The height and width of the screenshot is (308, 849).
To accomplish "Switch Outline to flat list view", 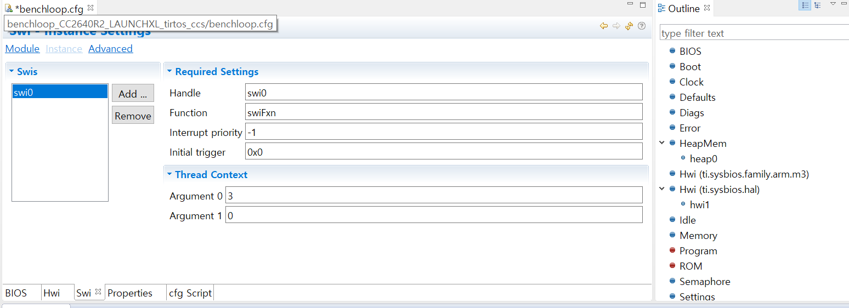I will click(805, 5).
